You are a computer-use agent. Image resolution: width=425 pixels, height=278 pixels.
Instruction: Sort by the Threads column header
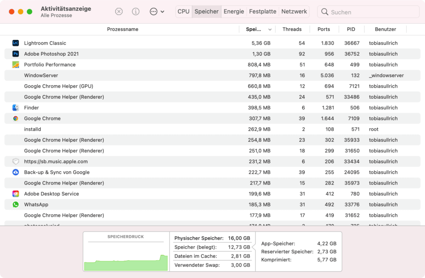tap(292, 29)
